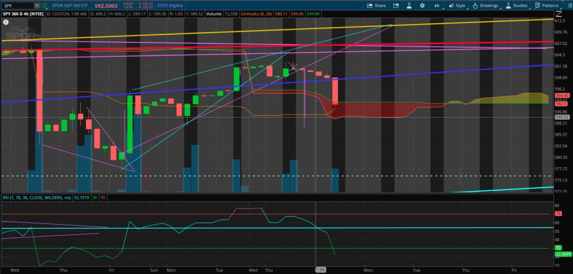Click the green 30 oversold level bubble
This screenshot has width=573, height=274.
tap(558, 247)
